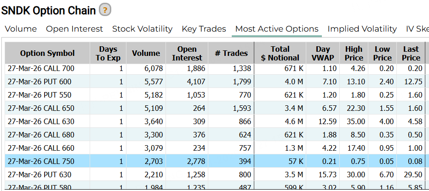Sort table by Volume column header
This screenshot has width=429, height=191.
tap(146, 53)
